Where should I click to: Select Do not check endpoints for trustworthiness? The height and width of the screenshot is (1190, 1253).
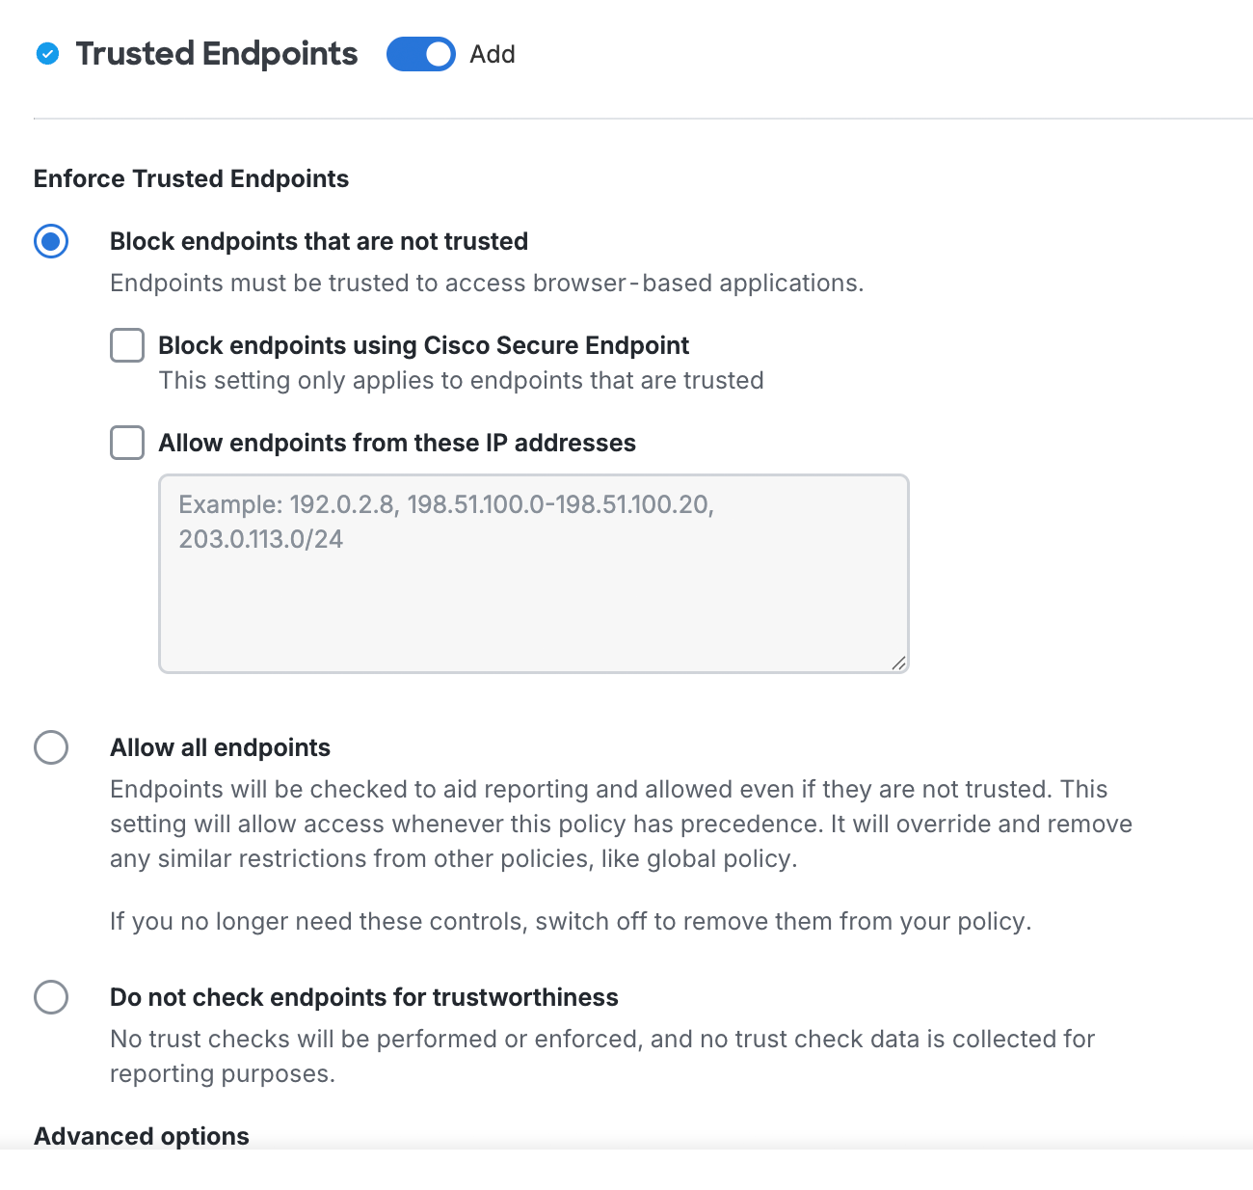pos(52,997)
